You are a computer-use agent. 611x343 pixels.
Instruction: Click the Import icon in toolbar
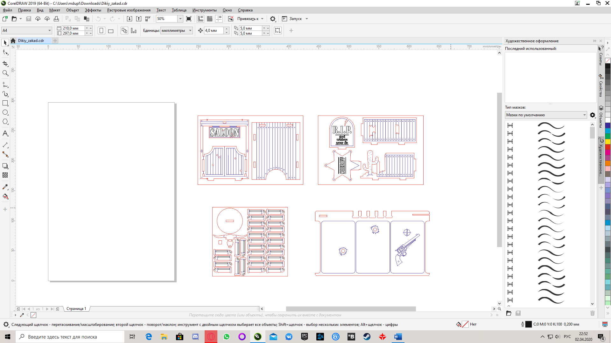(129, 19)
